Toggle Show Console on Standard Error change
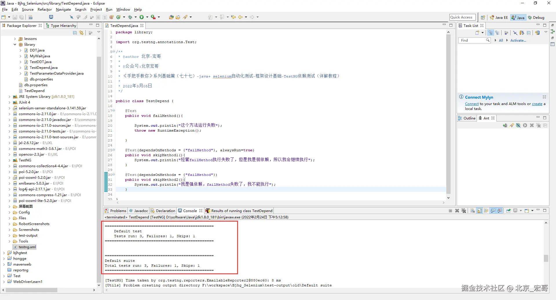This screenshot has width=556, height=300. 500,211
